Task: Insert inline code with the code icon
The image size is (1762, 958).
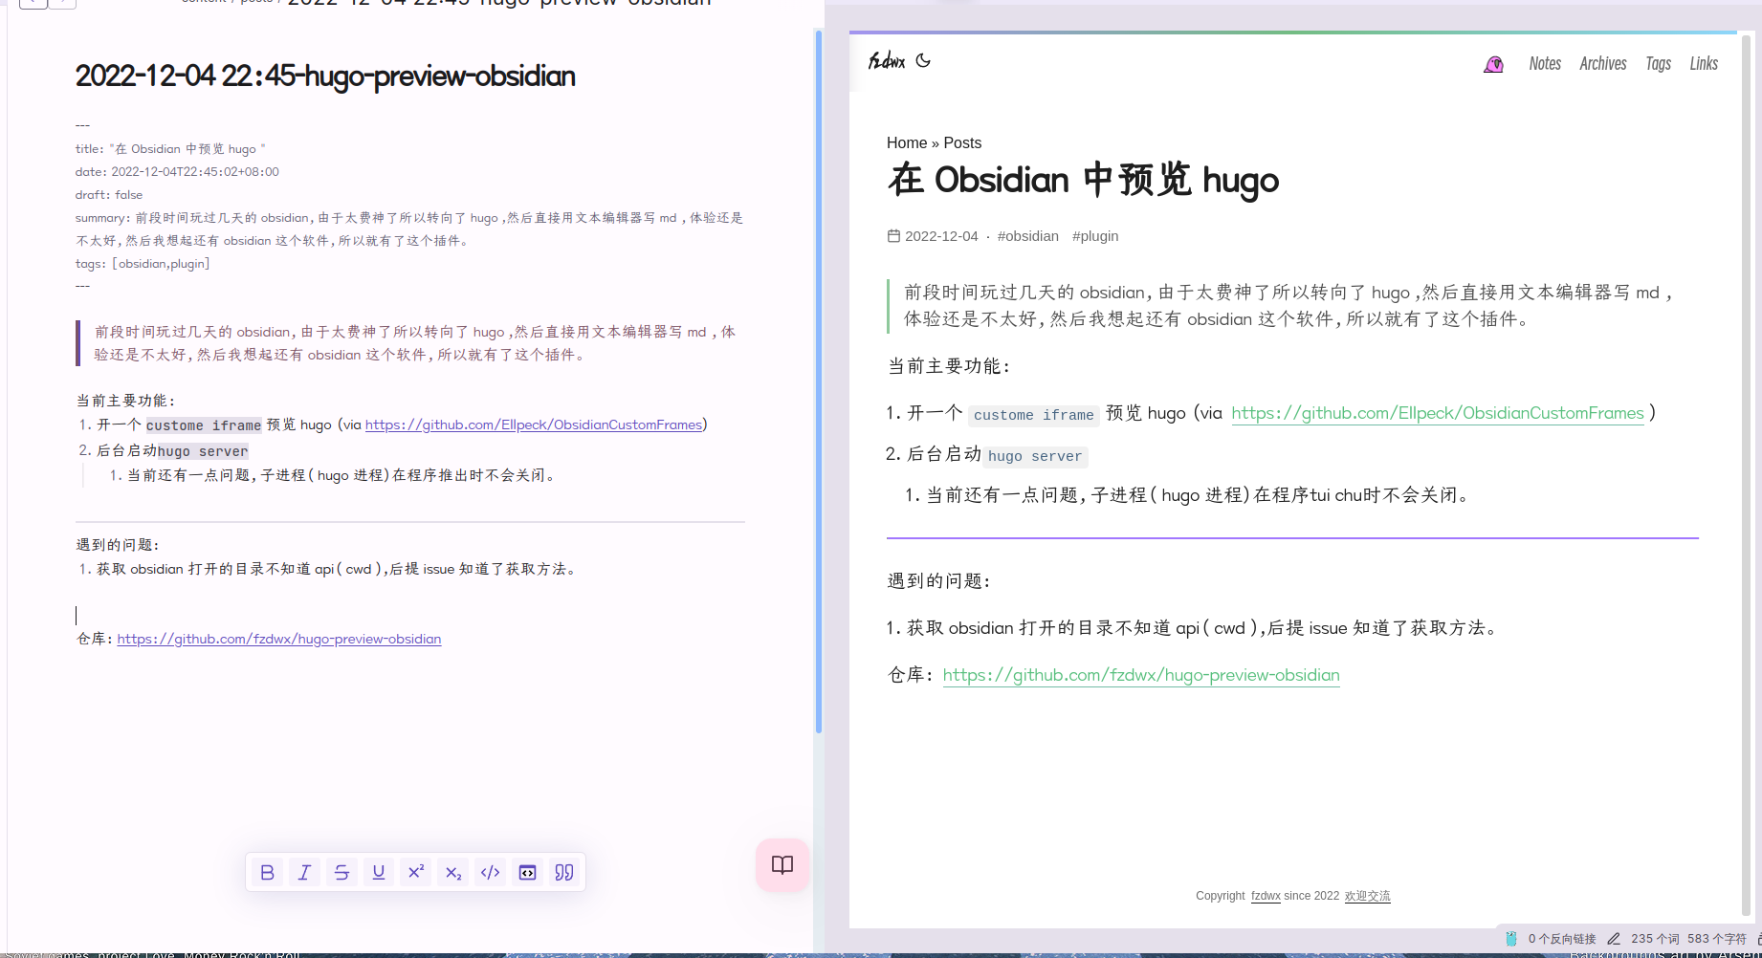Action: pos(490,872)
